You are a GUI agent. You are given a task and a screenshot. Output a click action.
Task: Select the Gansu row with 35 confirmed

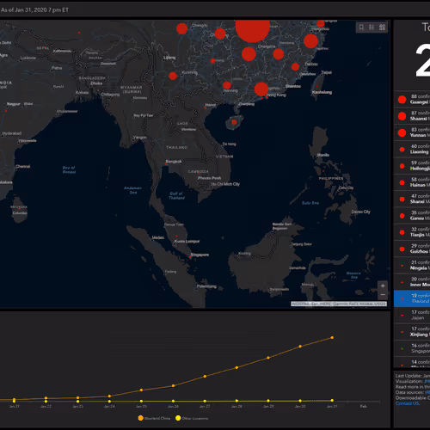412,216
